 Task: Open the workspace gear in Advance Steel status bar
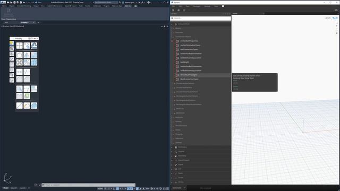pos(151,189)
